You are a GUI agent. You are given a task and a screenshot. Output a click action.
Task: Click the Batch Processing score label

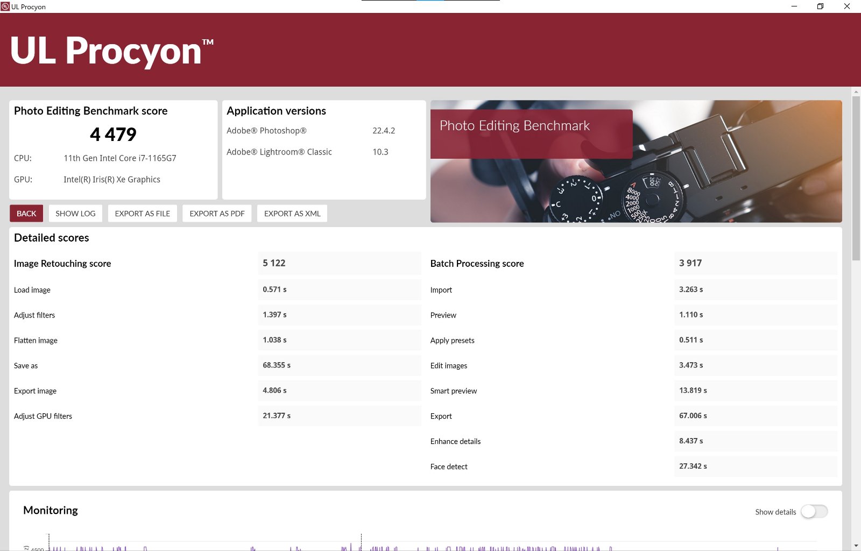tap(477, 264)
